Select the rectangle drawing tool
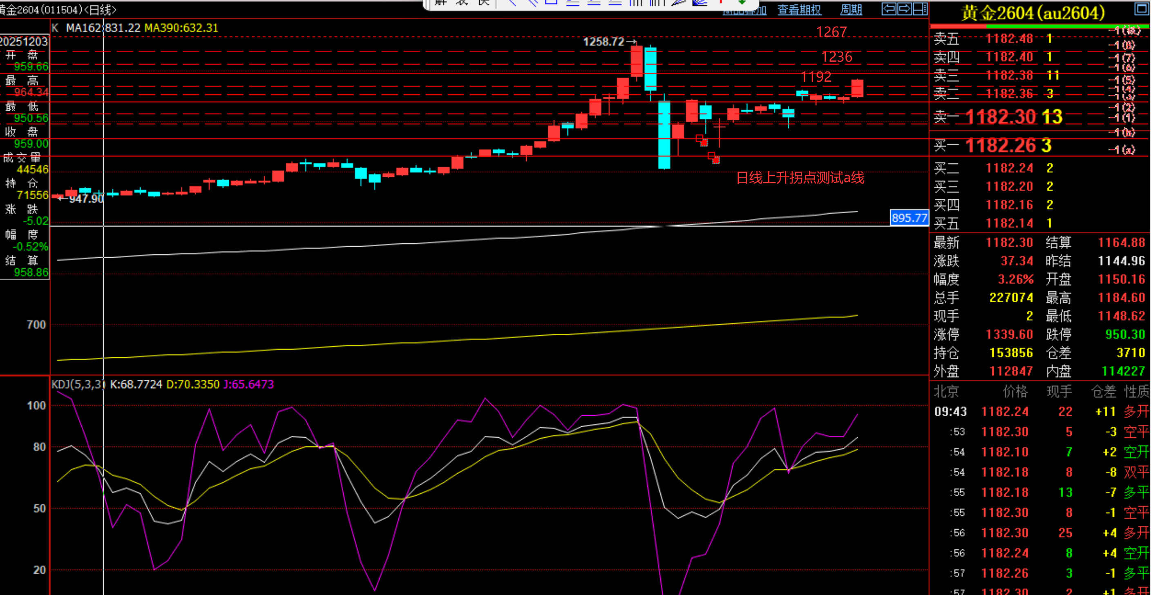The image size is (1151, 595). pos(551,2)
